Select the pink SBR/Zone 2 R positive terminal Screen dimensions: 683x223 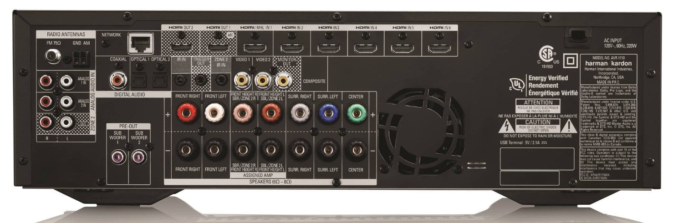coord(243,112)
